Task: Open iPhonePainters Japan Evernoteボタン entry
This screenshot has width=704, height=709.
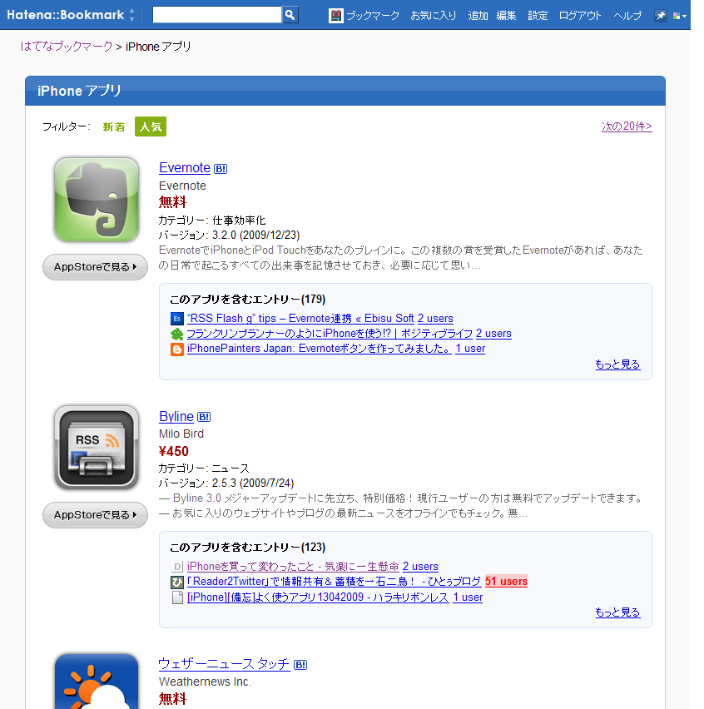Action: point(320,349)
